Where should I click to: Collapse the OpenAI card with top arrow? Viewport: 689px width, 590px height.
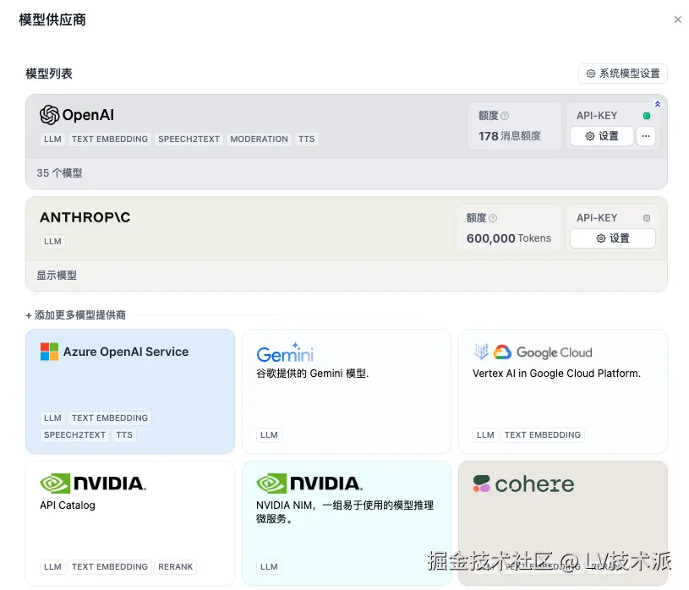(x=658, y=104)
